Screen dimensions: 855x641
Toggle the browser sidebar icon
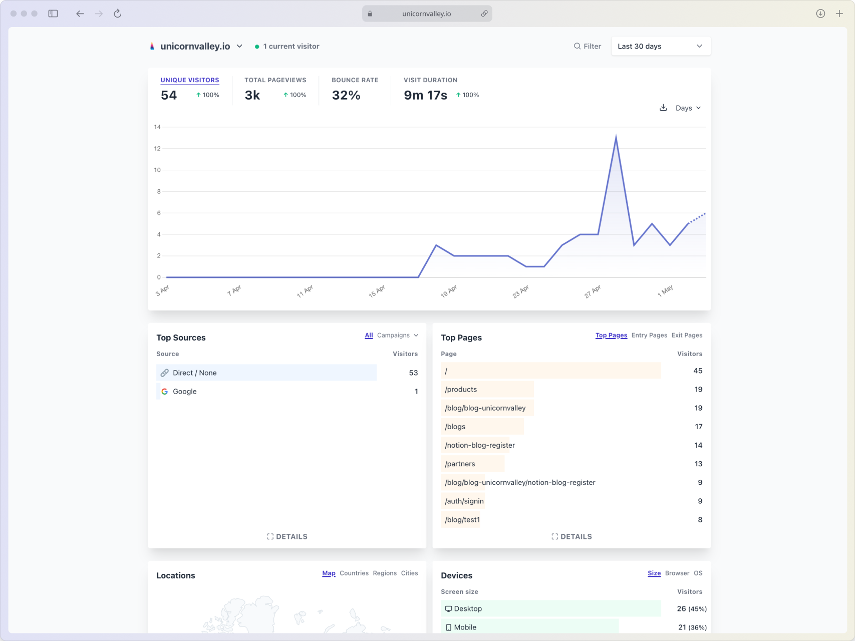(x=53, y=14)
